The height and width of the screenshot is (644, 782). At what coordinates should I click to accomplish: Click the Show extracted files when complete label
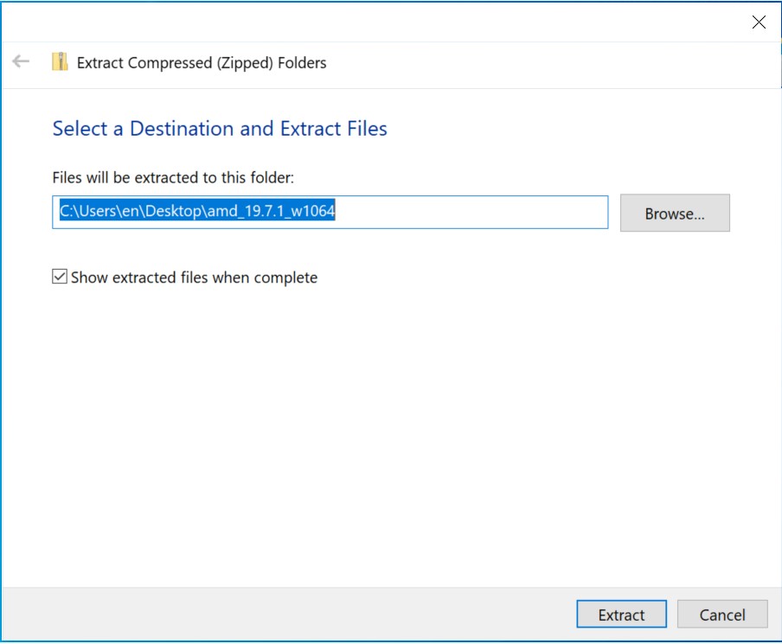194,277
